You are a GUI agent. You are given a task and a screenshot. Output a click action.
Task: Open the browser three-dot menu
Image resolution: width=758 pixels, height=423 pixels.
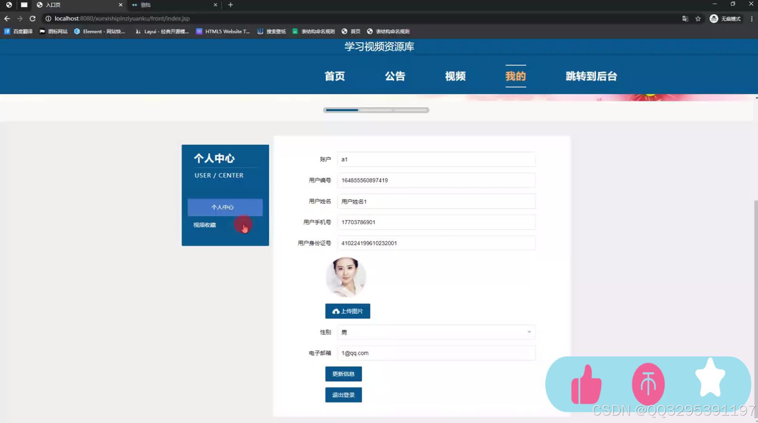coord(752,18)
